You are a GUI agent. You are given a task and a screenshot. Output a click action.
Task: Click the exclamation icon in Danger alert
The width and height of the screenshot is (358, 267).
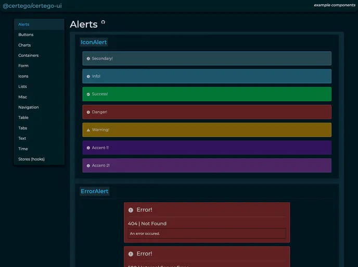(x=88, y=112)
